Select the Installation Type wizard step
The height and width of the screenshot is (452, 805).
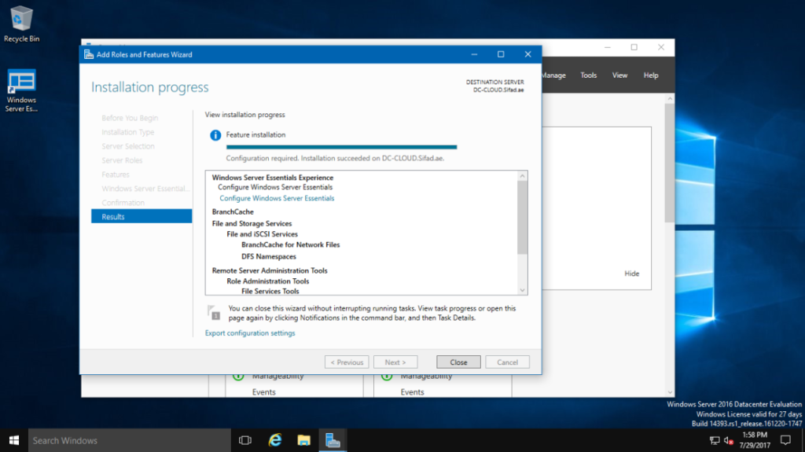coord(128,132)
